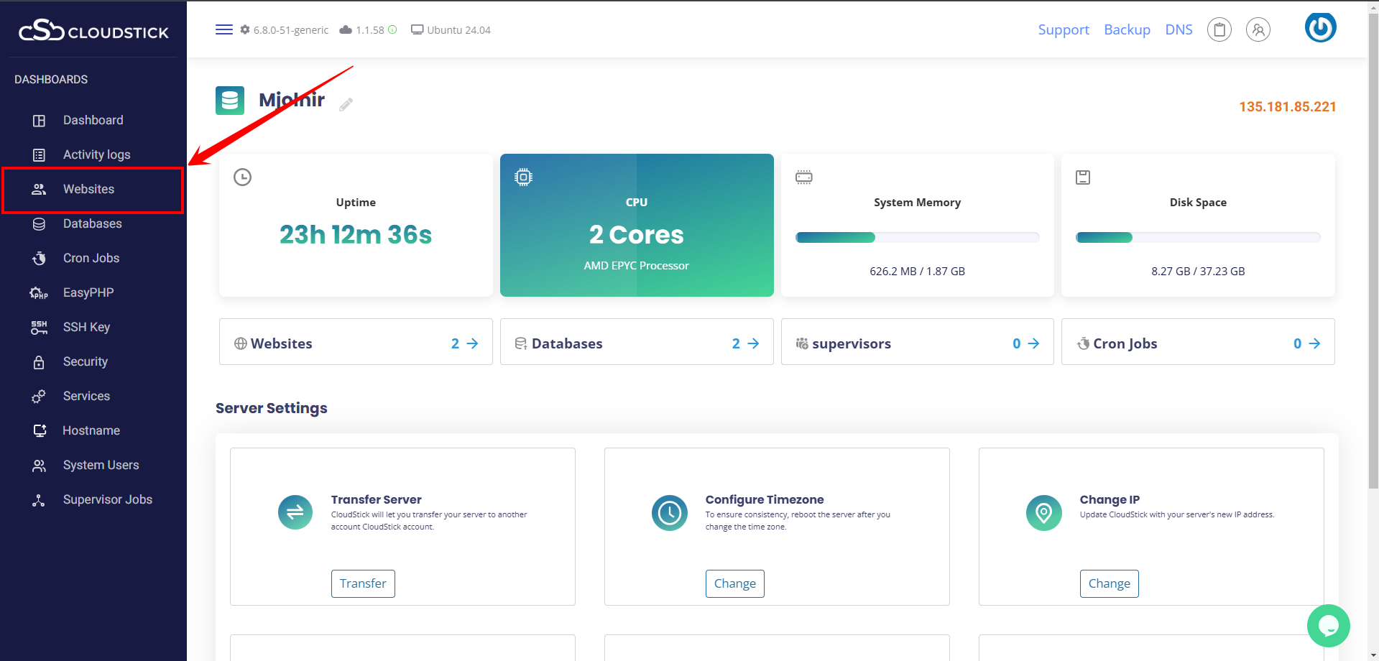Image resolution: width=1379 pixels, height=661 pixels.
Task: Click the System Memory usage bar
Action: [x=917, y=238]
